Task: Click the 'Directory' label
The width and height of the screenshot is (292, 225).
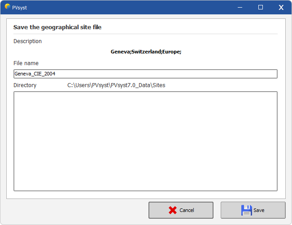Action: pyautogui.click(x=25, y=85)
